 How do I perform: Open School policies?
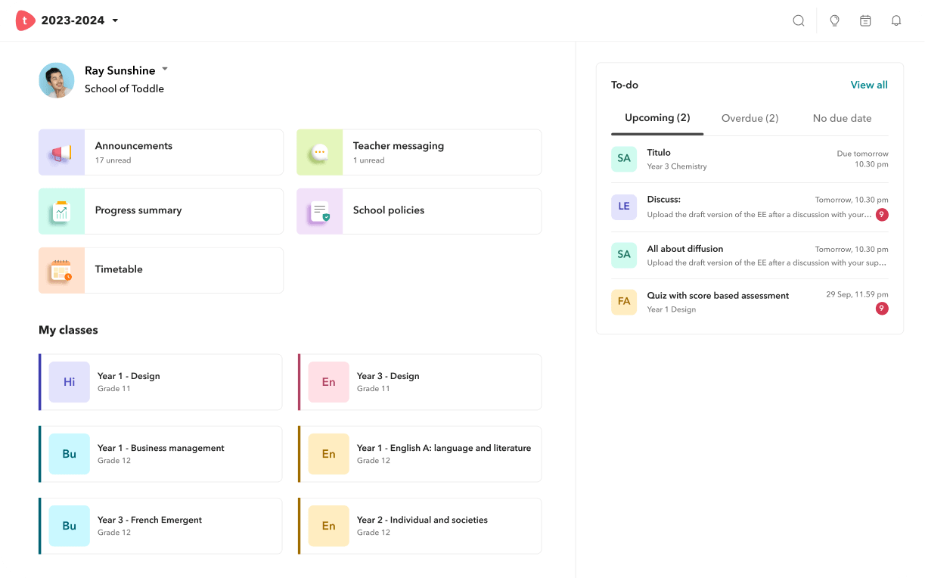[x=418, y=211]
